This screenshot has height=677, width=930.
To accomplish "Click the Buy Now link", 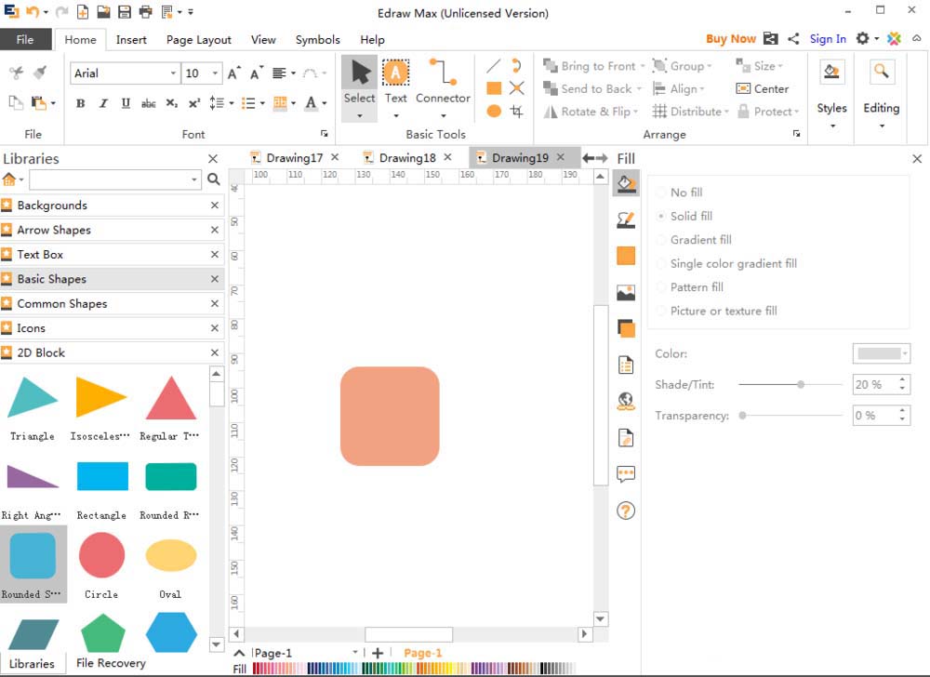I will 730,39.
